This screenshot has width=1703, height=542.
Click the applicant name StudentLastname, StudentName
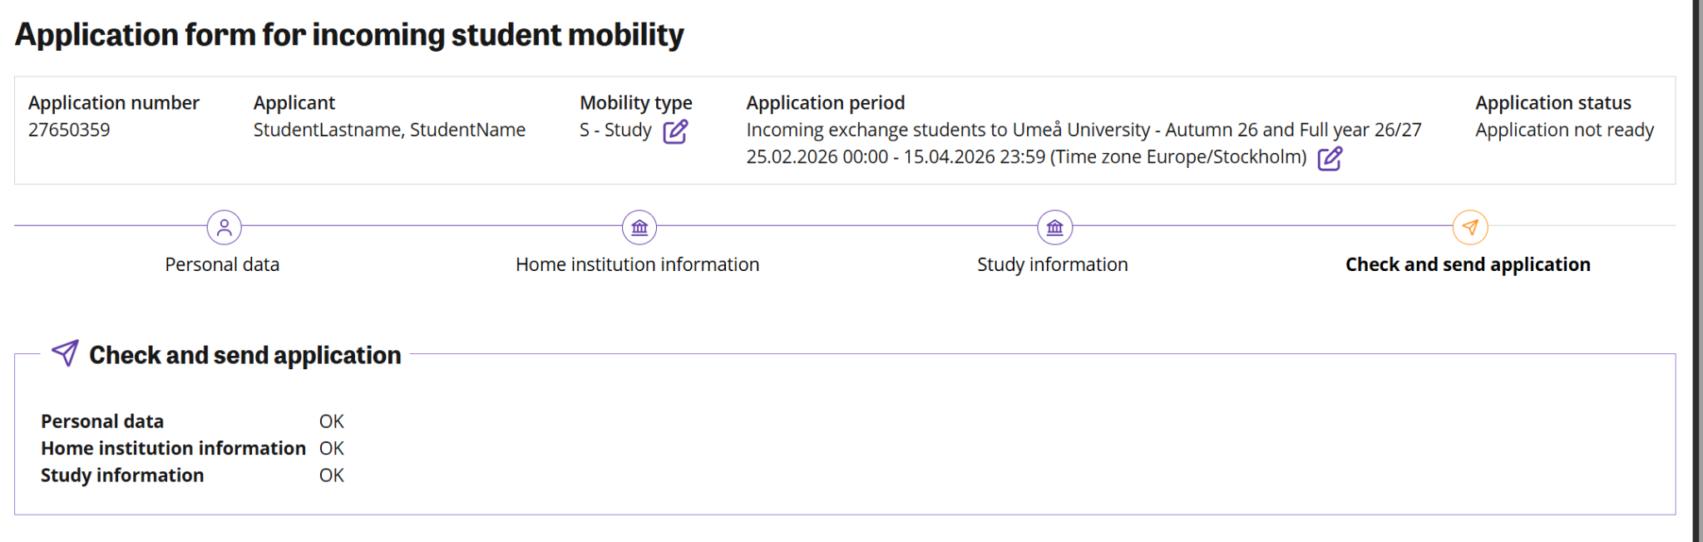389,130
